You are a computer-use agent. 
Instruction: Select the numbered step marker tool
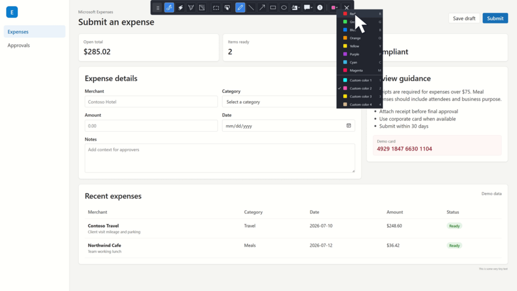tap(320, 8)
